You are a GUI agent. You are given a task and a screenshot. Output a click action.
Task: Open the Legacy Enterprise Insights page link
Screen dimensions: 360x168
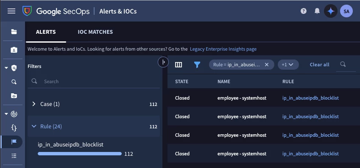coord(223,49)
